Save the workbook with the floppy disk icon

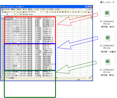[x=5, y=12]
